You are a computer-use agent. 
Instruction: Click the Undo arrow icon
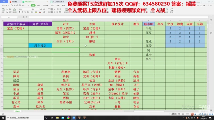(23, 5)
